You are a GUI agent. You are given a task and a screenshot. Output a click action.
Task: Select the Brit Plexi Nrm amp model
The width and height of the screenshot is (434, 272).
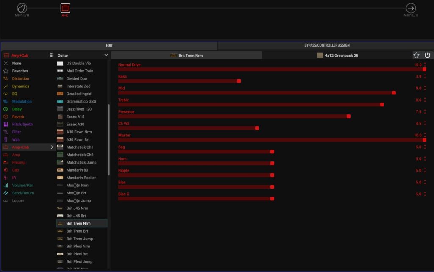pyautogui.click(x=77, y=246)
